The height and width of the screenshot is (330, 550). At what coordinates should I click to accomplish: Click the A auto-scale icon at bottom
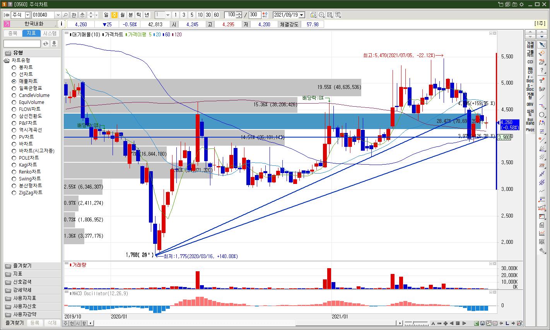pos(434,323)
